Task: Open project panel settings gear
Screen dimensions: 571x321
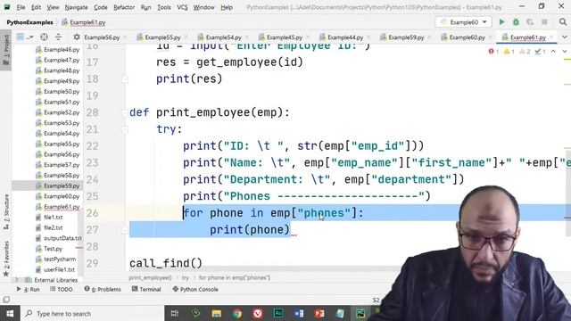Action: coord(77,37)
